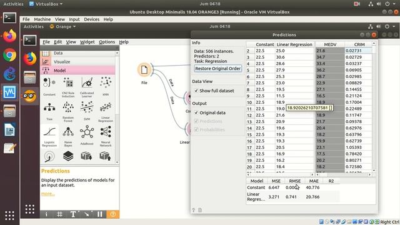Open Orange's Edit menu
This screenshot has width=400, height=225.
coord(58,42)
